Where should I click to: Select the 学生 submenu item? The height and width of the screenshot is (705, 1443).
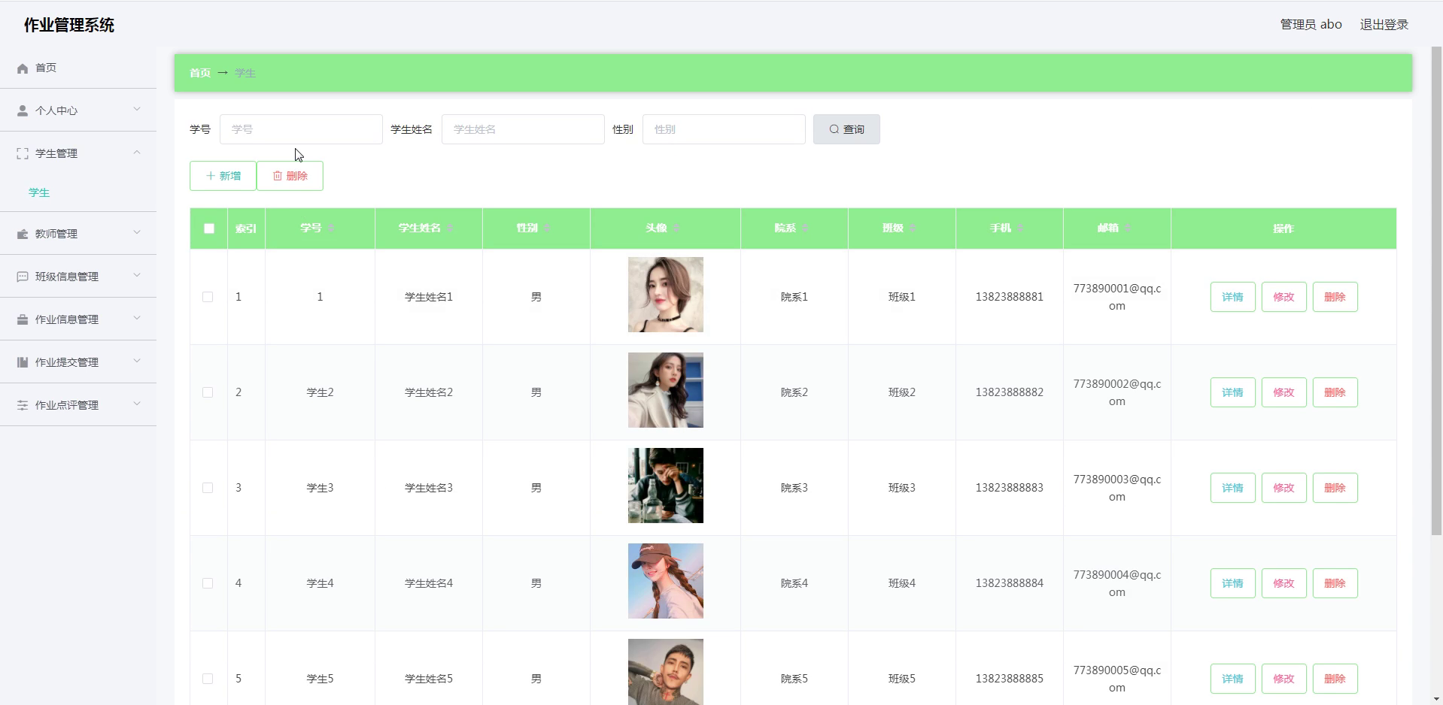[x=39, y=192]
